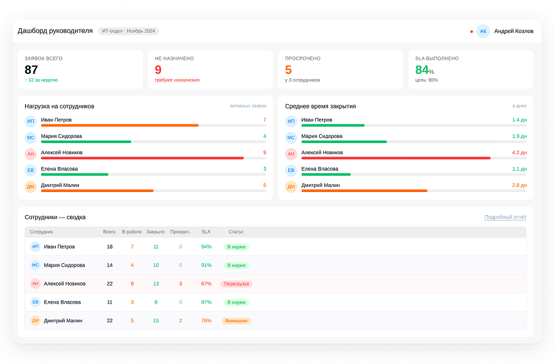Open the Просрочено stat card
554x364 pixels.
point(341,69)
